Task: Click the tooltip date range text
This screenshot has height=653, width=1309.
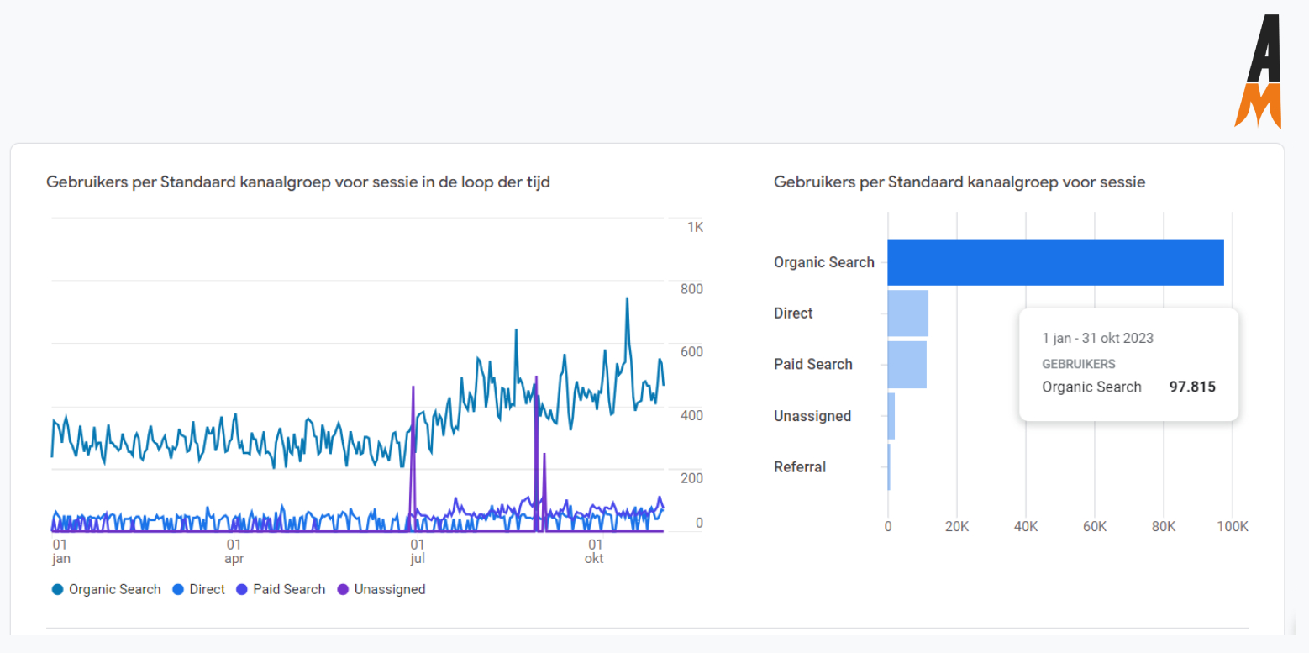Action: click(1098, 339)
